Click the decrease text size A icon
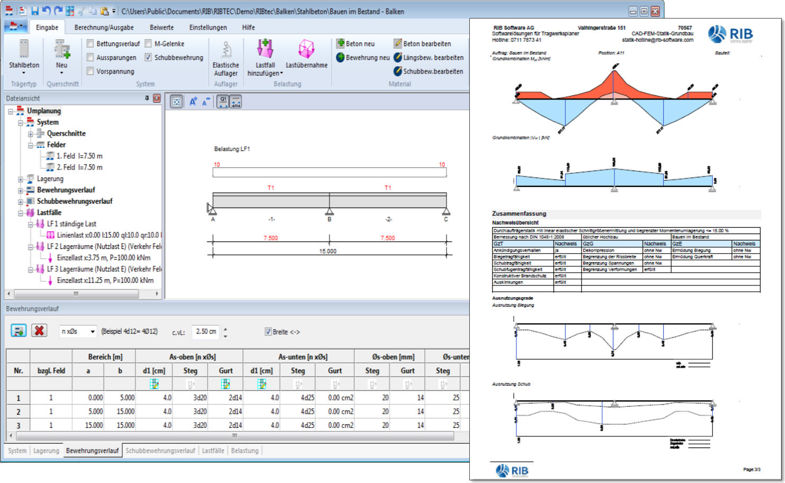Image resolution: width=785 pixels, height=483 pixels. point(206,102)
